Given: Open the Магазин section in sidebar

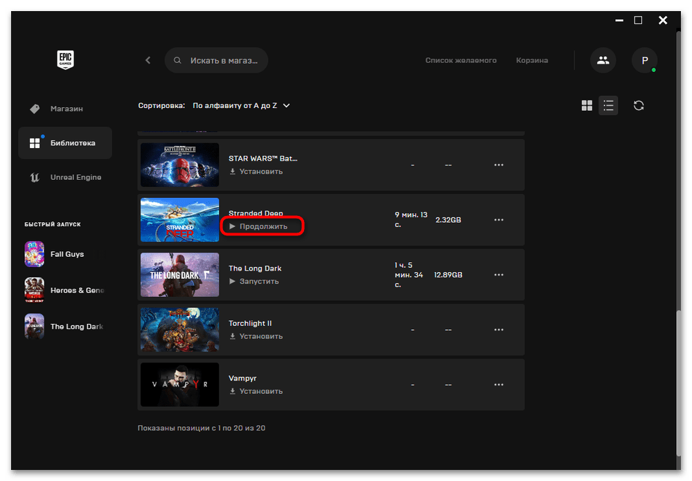Looking at the screenshot, I should pos(65,109).
